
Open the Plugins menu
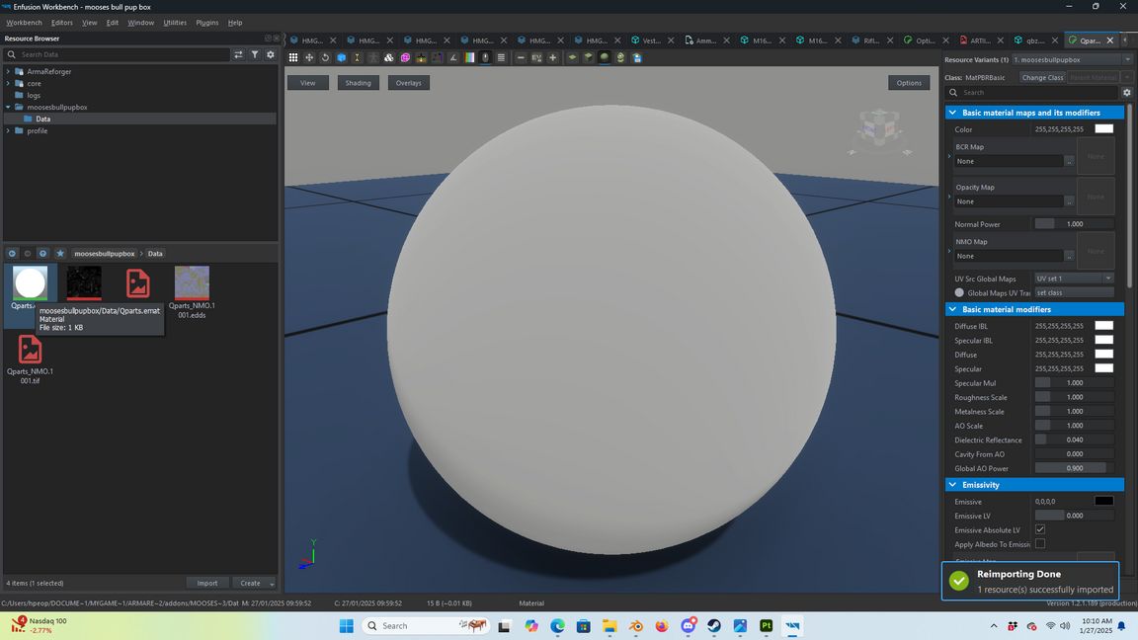click(x=207, y=23)
